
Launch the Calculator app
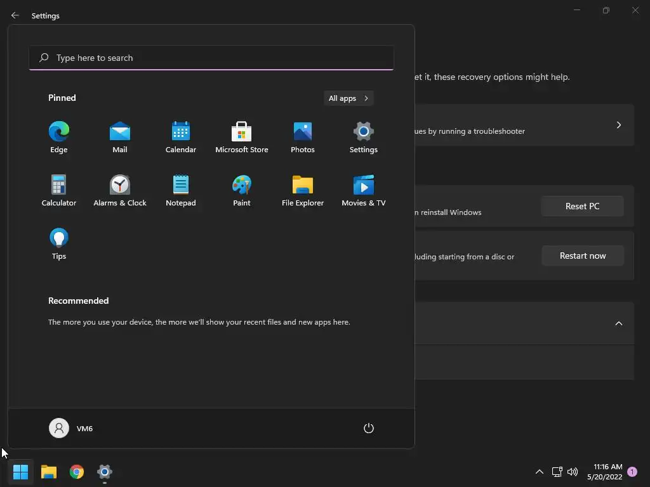click(x=59, y=190)
